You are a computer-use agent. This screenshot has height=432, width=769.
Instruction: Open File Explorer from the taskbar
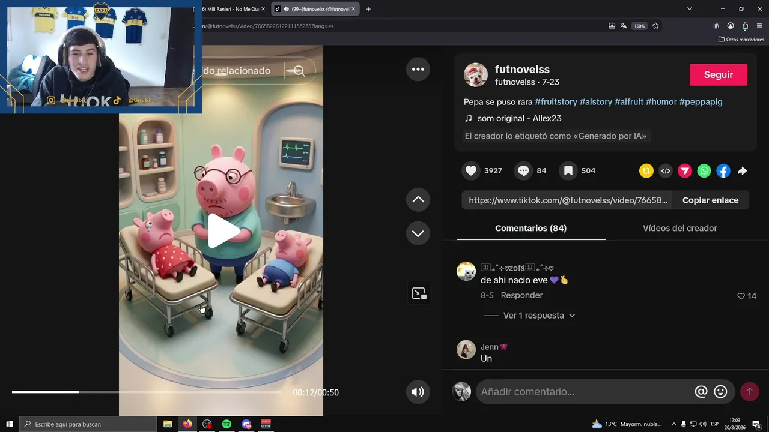(x=168, y=424)
